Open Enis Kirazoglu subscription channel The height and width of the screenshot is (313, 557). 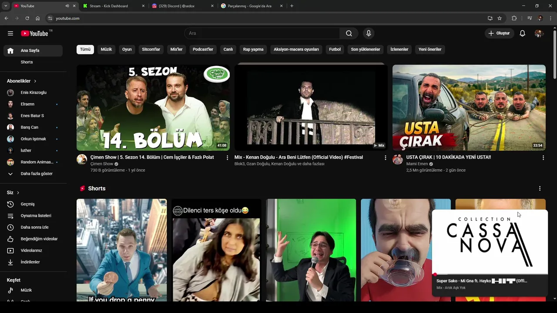tap(33, 93)
